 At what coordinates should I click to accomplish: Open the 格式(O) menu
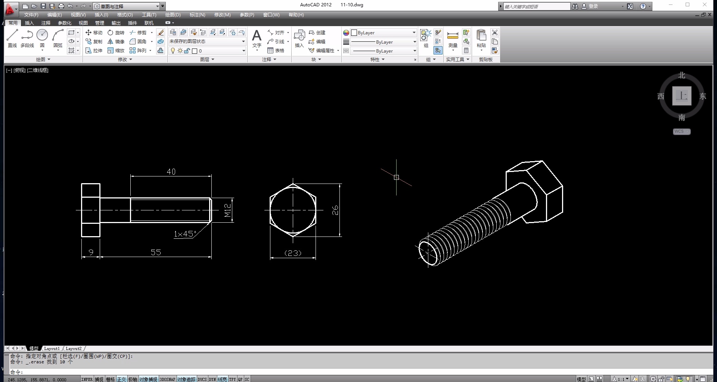click(x=125, y=15)
